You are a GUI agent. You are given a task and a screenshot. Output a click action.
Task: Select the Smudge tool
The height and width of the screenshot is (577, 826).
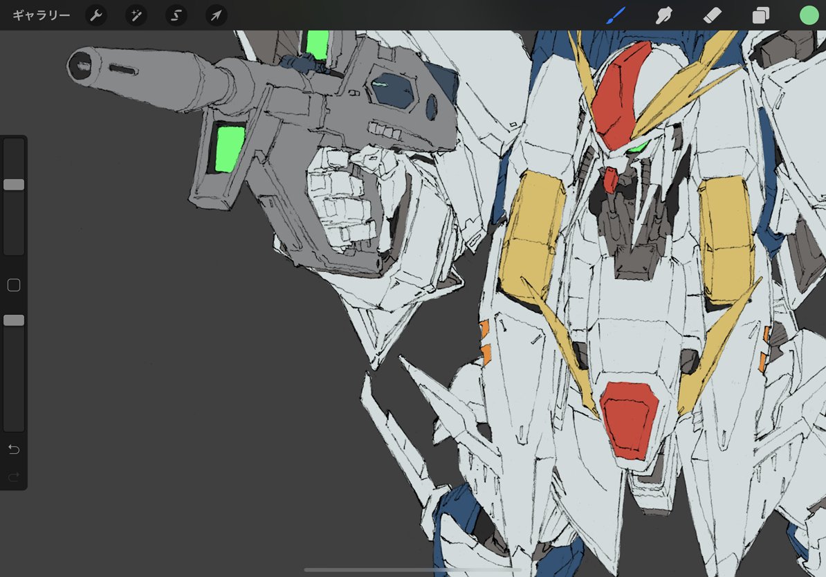click(663, 15)
